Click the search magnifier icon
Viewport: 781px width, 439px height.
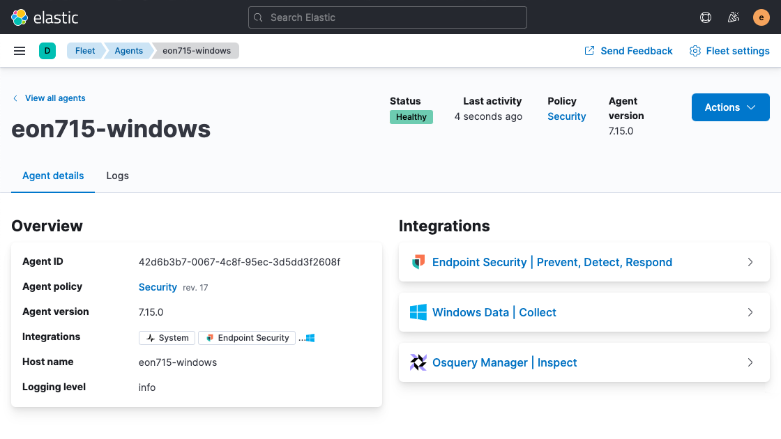[258, 17]
